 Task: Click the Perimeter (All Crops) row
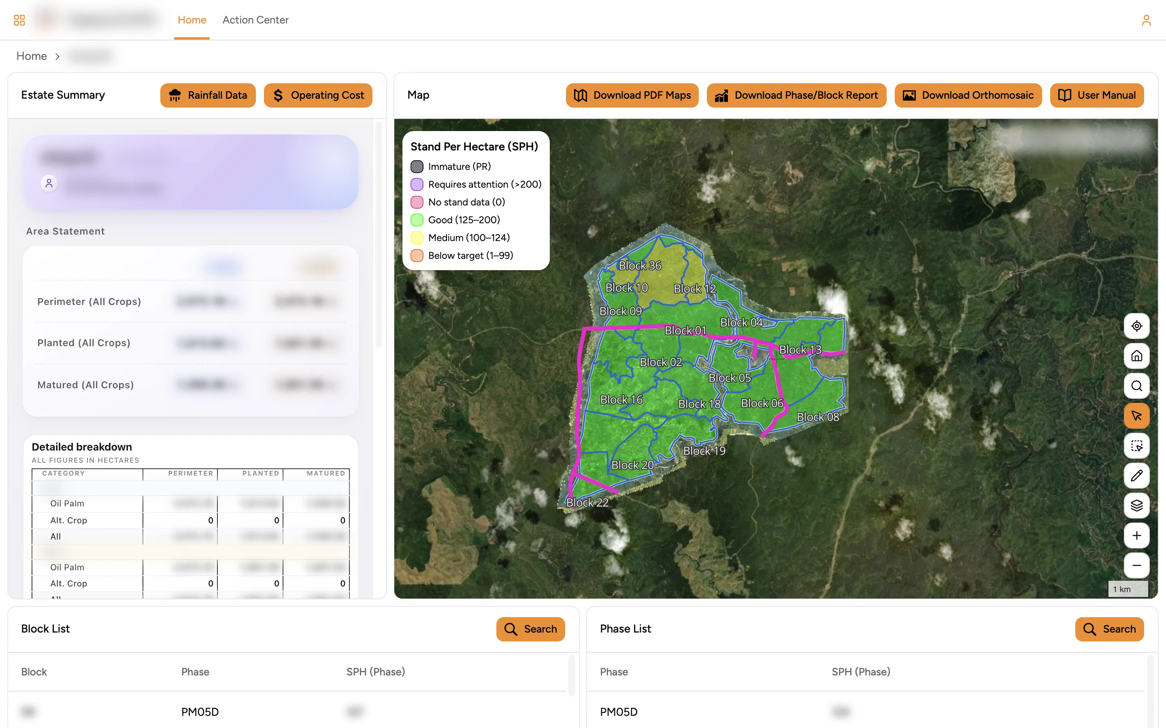click(190, 302)
